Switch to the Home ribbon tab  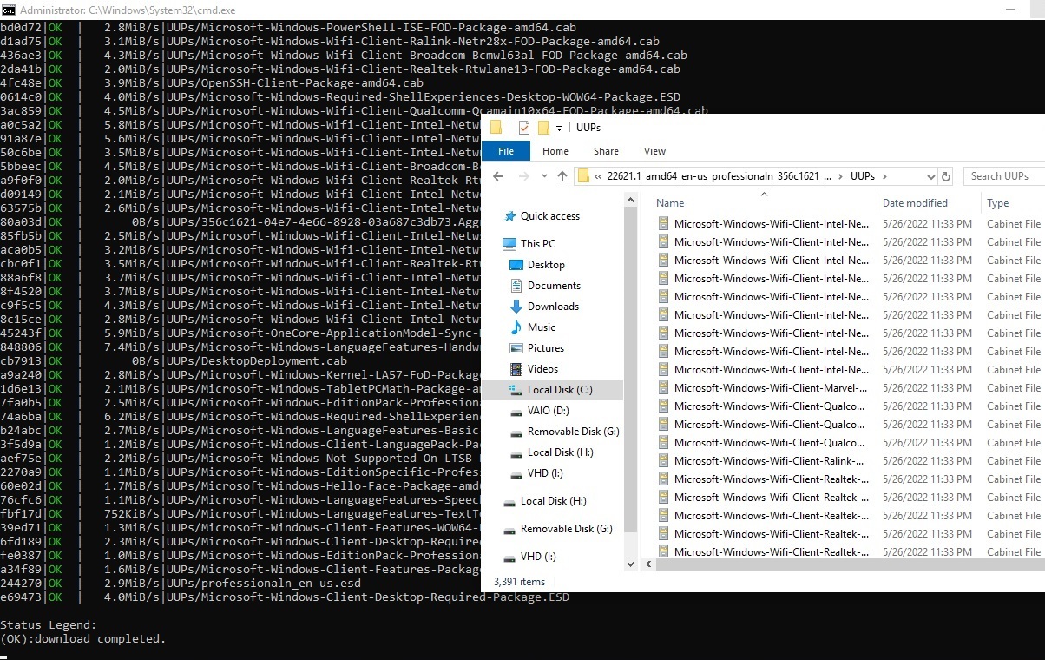[x=555, y=151]
